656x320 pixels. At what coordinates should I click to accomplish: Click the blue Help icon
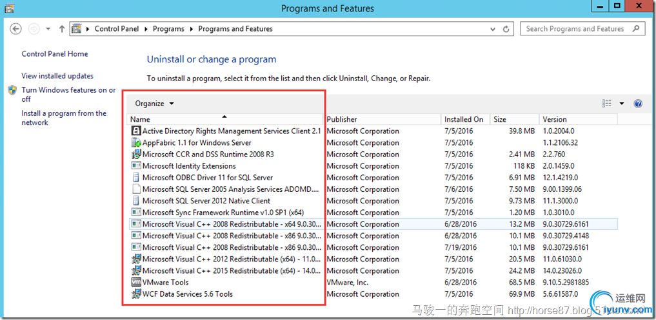pos(638,104)
